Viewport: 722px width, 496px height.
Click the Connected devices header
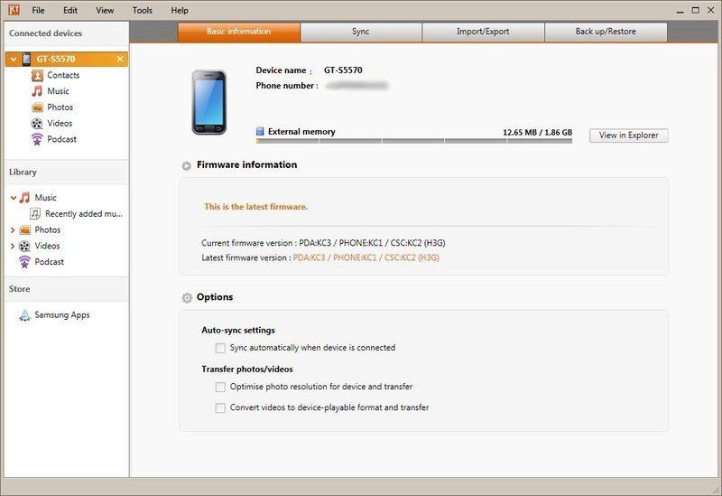[46, 33]
